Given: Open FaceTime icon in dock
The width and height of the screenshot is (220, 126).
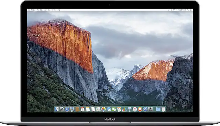Looking at the screenshot, I should tap(114, 109).
